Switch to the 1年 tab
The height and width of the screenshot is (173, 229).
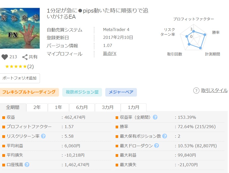click(58, 107)
